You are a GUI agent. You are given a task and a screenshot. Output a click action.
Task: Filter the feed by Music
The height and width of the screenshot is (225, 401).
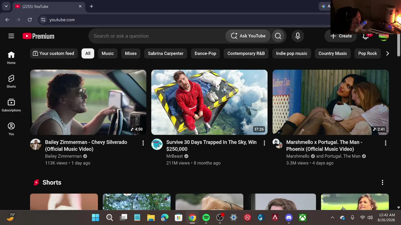click(107, 53)
